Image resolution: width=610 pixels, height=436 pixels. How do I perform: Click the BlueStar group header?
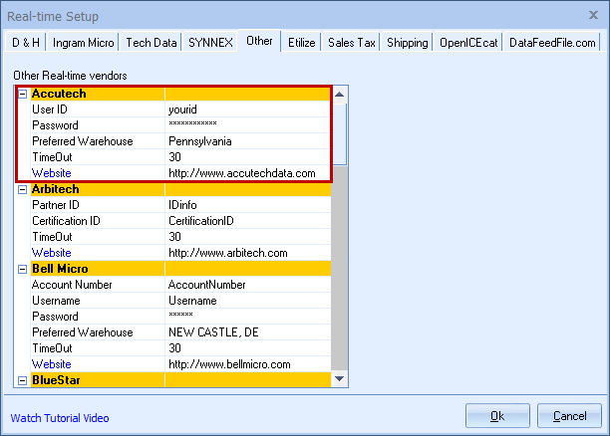[180, 380]
